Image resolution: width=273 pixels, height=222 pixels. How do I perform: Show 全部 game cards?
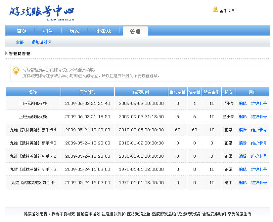point(20,42)
